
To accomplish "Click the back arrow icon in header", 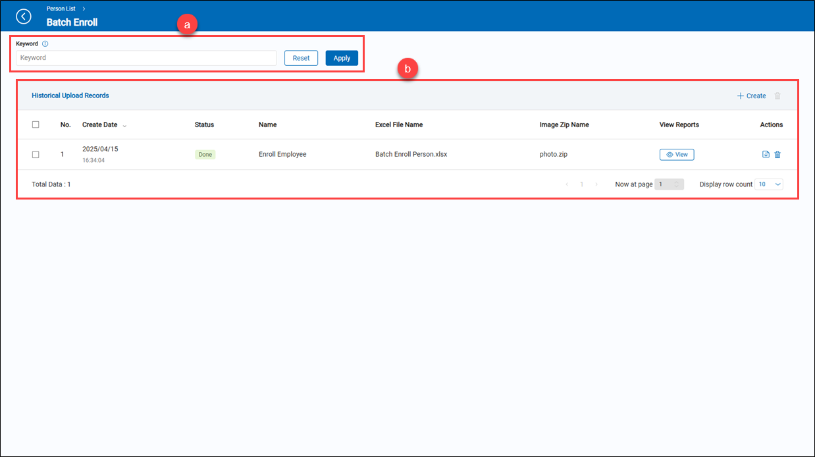I will pos(24,16).
